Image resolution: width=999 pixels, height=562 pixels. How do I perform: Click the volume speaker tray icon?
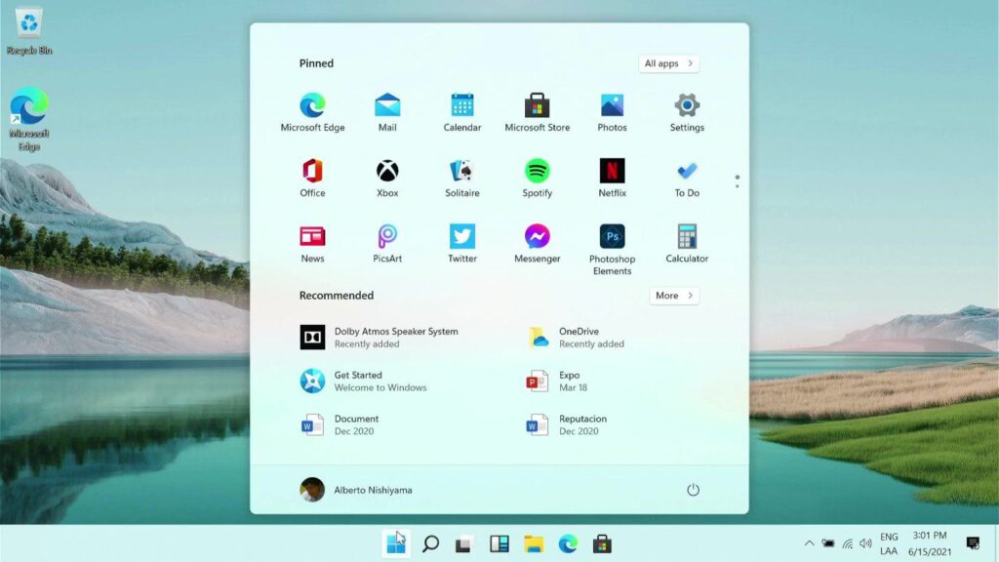point(865,543)
